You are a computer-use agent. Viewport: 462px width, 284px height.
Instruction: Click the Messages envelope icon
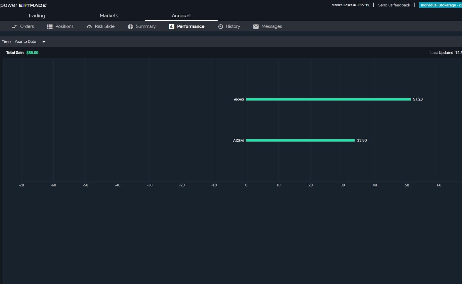pyautogui.click(x=256, y=26)
